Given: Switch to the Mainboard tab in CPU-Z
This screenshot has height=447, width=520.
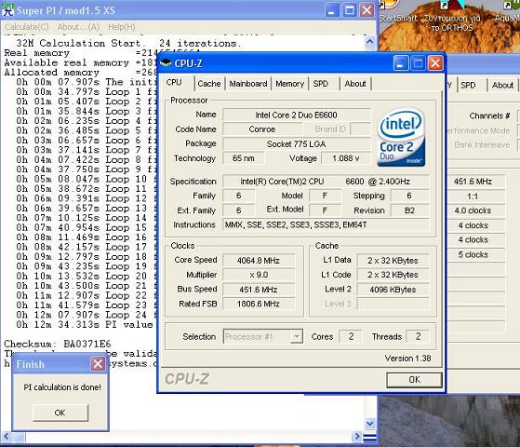Looking at the screenshot, I should pos(248,84).
